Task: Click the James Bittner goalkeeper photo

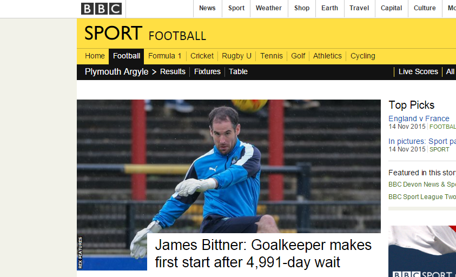Action: (229, 166)
